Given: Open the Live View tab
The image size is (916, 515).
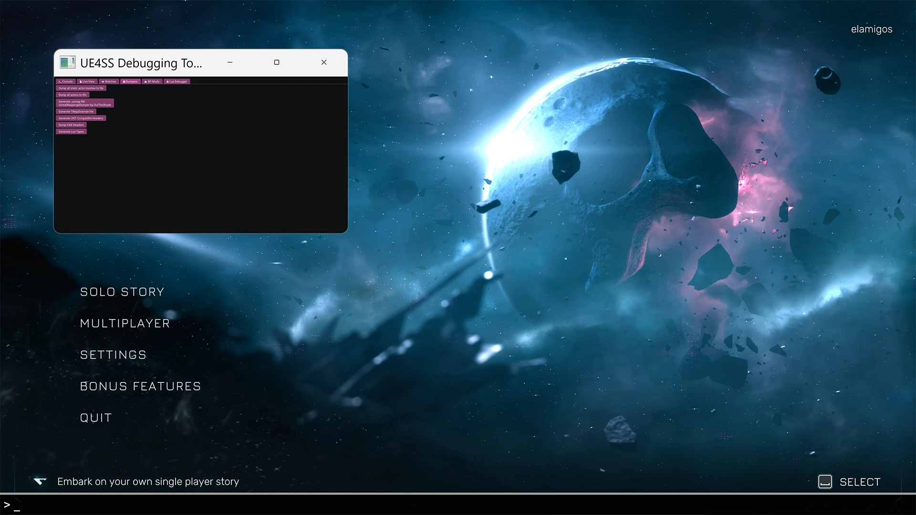Looking at the screenshot, I should [x=87, y=82].
